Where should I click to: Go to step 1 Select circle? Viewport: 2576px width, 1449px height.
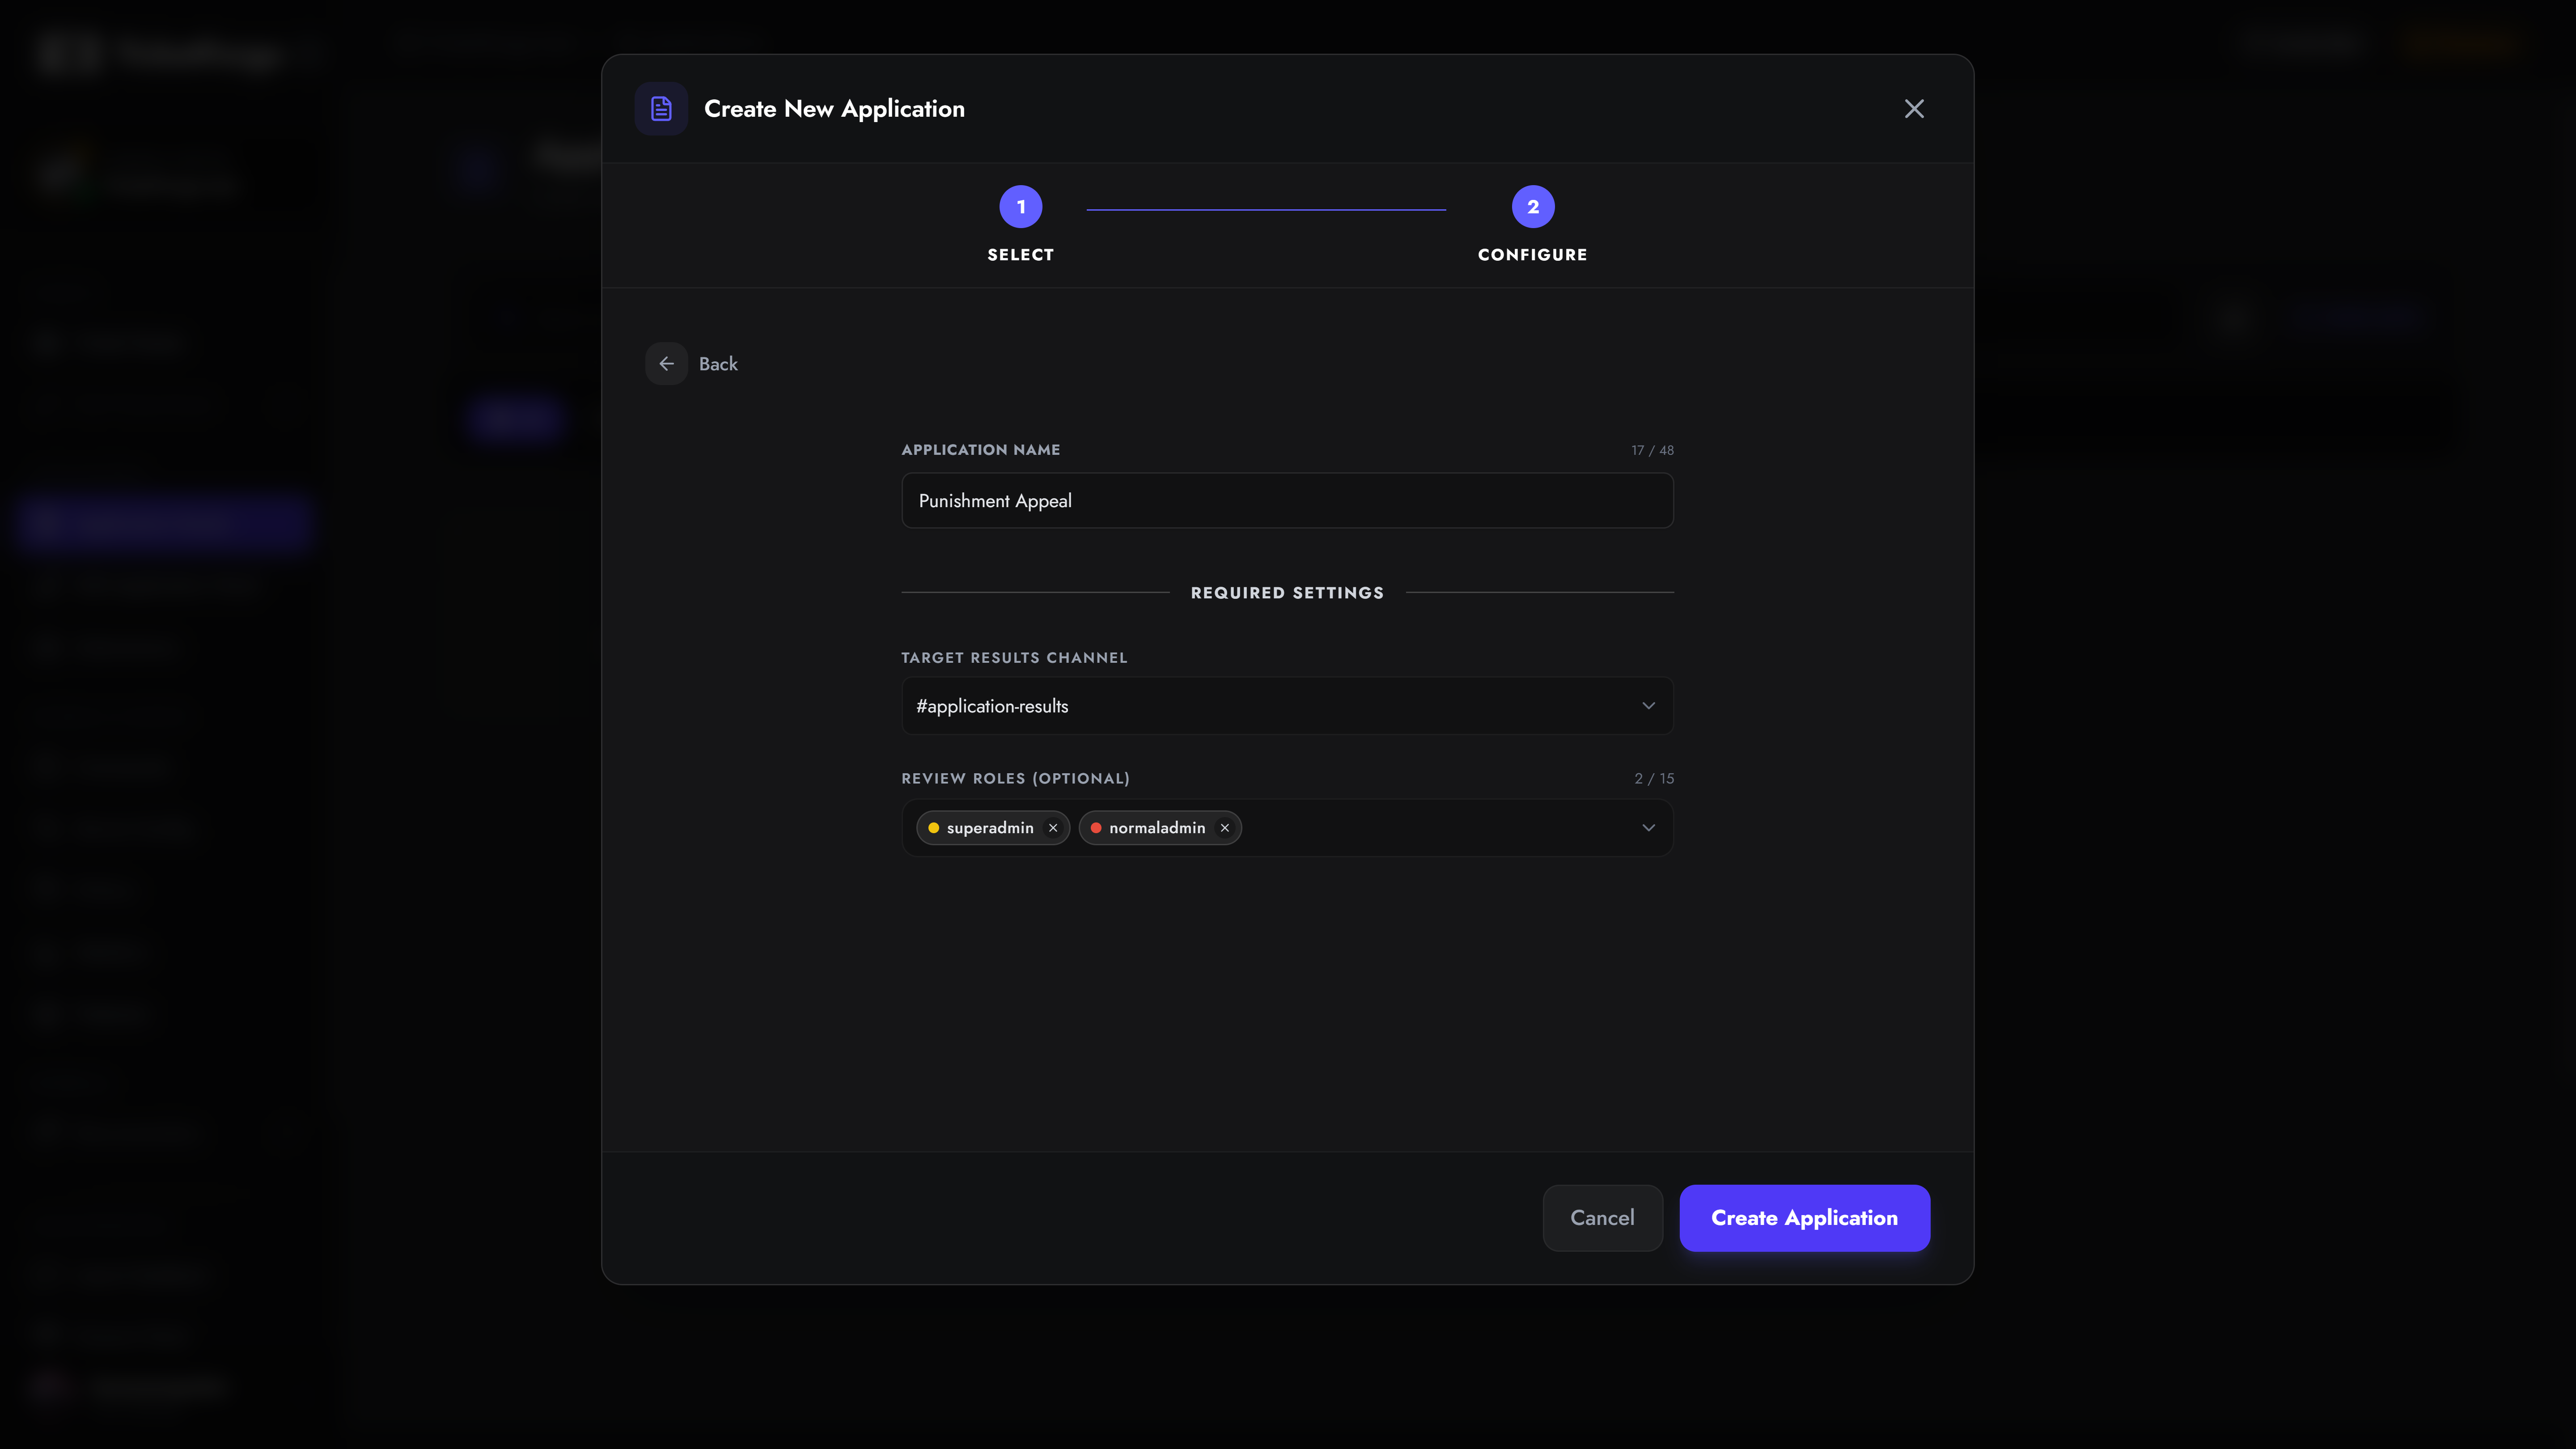coord(1021,207)
